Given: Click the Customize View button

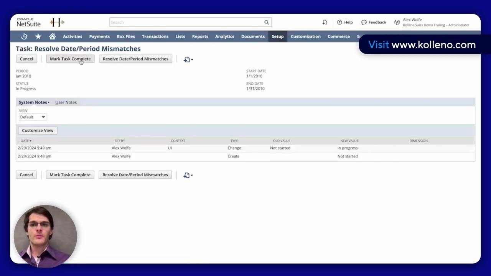Looking at the screenshot, I should (38, 130).
